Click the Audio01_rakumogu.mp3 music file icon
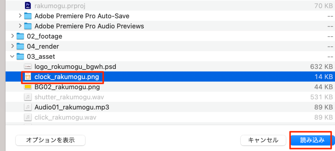The width and height of the screenshot is (335, 151). (28, 107)
